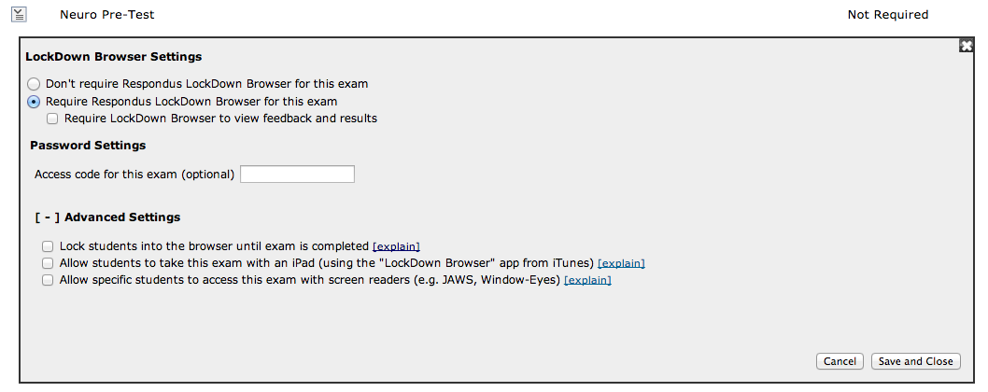Click the Cancel button
This screenshot has height=392, width=988.
840,361
